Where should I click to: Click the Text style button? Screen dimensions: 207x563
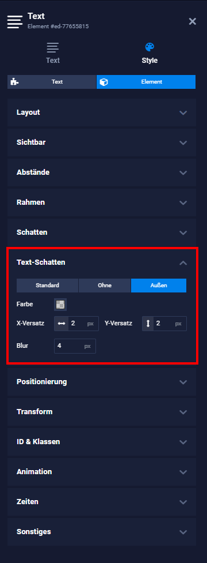pyautogui.click(x=52, y=82)
